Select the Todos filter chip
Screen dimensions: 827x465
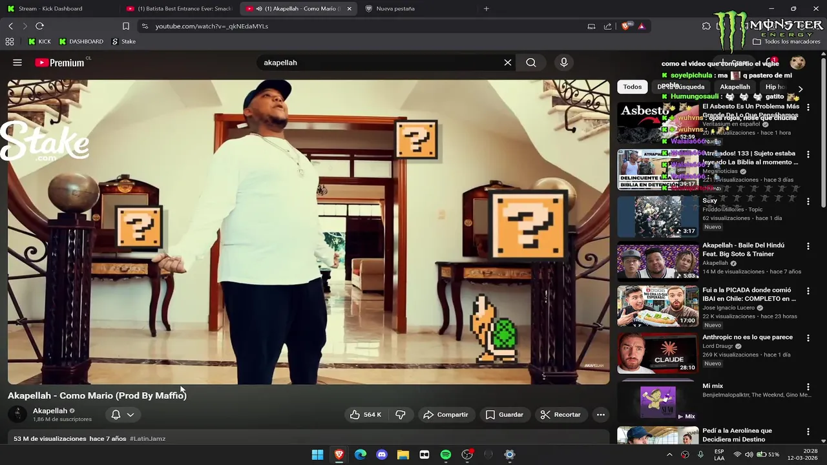[x=633, y=87]
